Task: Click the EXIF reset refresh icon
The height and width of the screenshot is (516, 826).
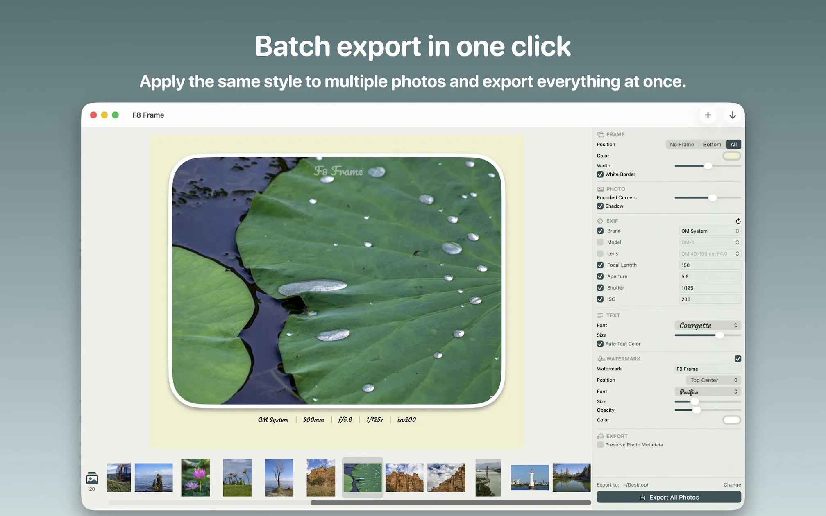Action: tap(738, 221)
